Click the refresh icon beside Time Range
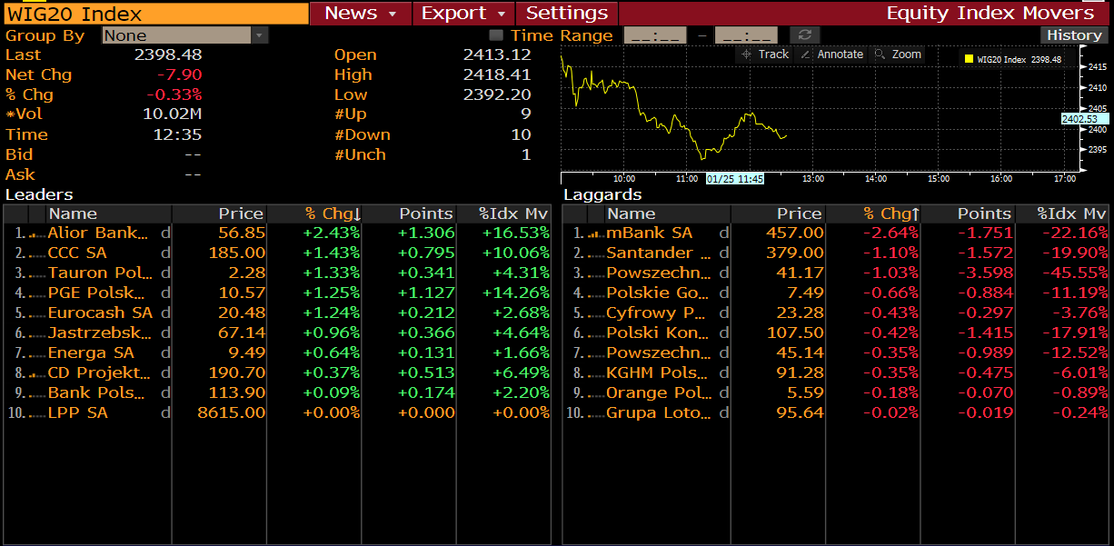The height and width of the screenshot is (546, 1114). click(x=804, y=35)
